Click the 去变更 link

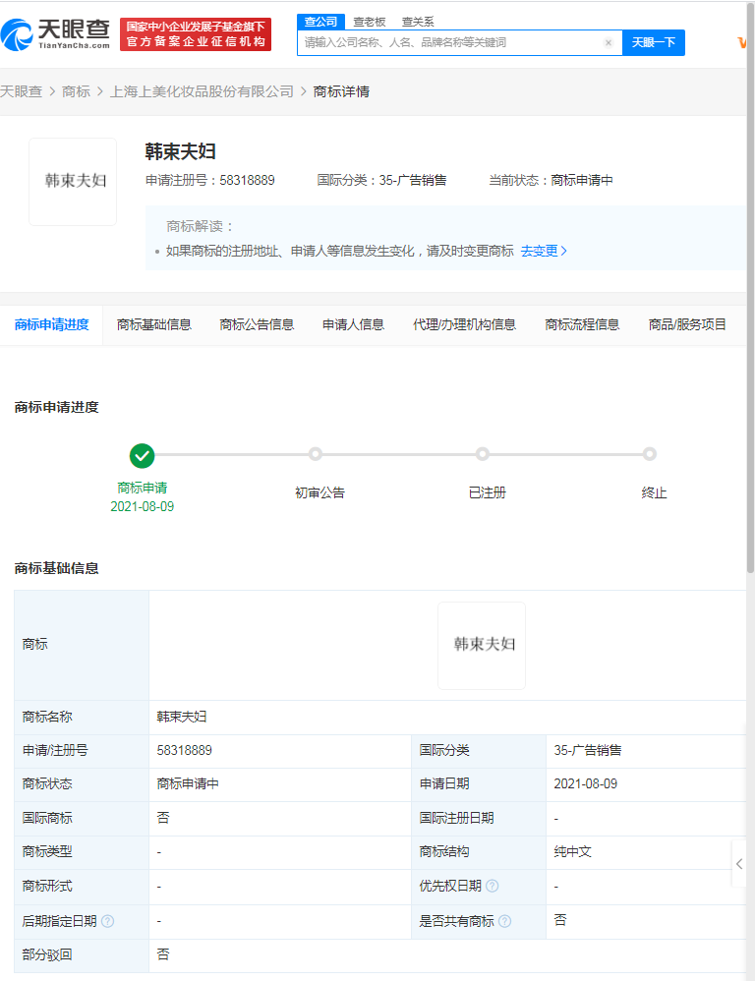point(544,251)
